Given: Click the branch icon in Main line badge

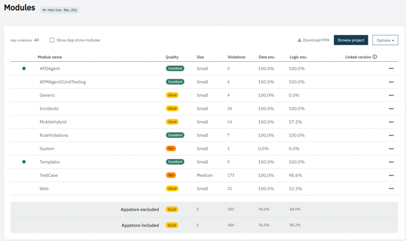Looking at the screenshot, I should [44, 10].
